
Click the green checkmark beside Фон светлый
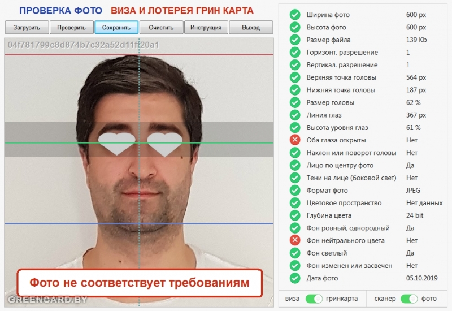pos(295,253)
